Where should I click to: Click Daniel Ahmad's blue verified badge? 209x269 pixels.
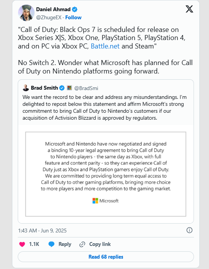point(74,10)
